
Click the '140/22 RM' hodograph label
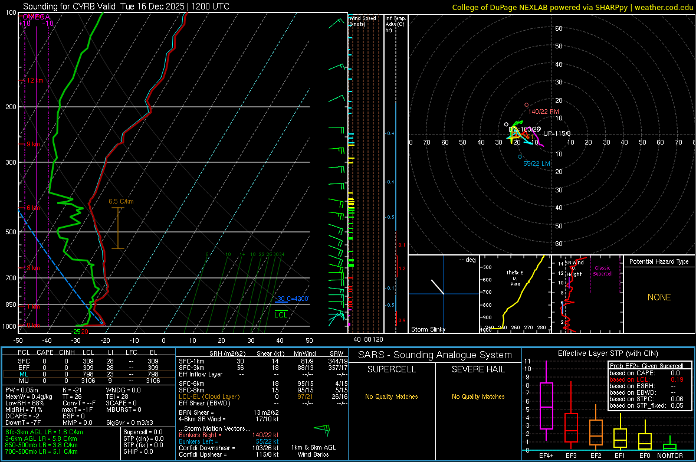543,112
